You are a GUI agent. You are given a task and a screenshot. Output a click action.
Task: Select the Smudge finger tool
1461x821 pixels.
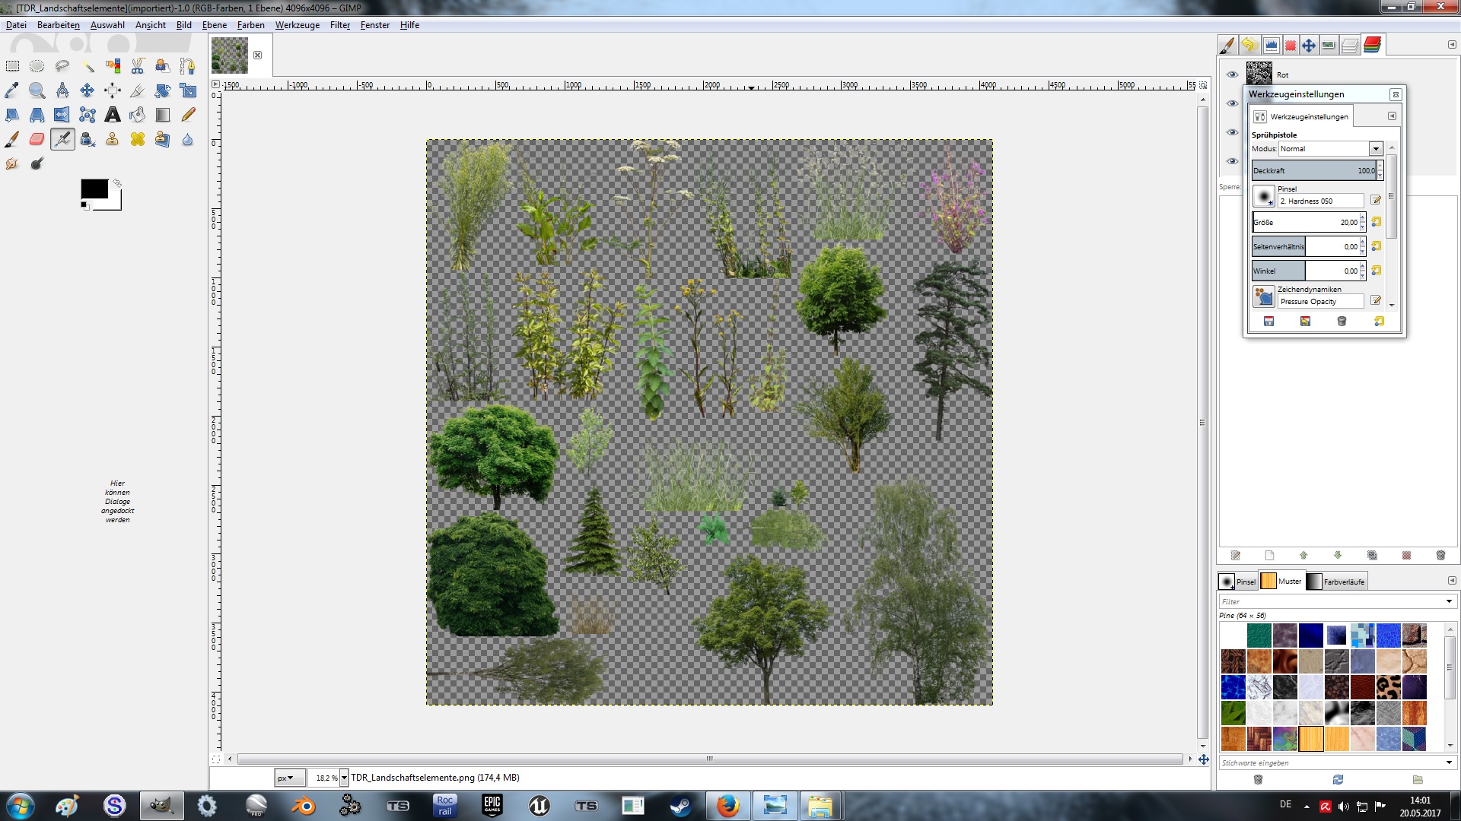(x=12, y=163)
